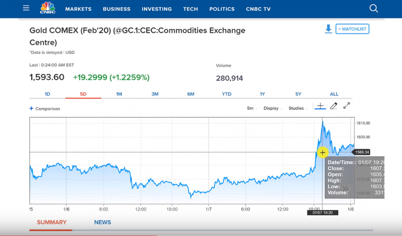This screenshot has height=236, width=402.
Task: Switch to the 1M time range
Action: pos(119,94)
